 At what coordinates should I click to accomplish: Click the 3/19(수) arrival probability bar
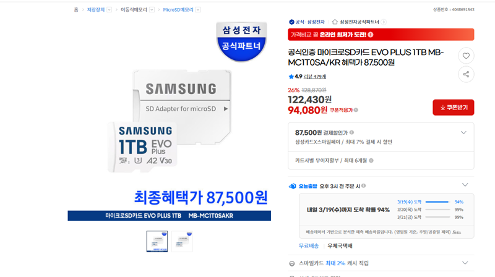click(437, 202)
